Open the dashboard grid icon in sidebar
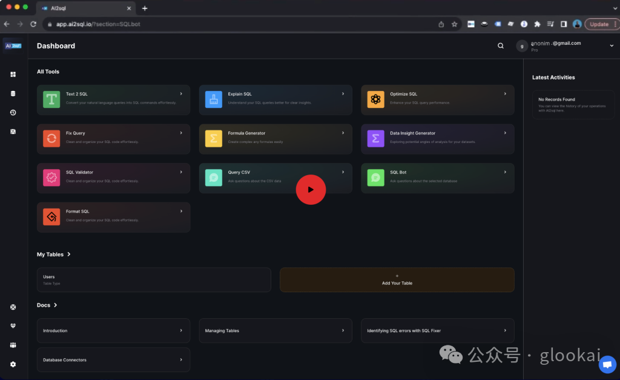The width and height of the screenshot is (620, 380). point(13,75)
